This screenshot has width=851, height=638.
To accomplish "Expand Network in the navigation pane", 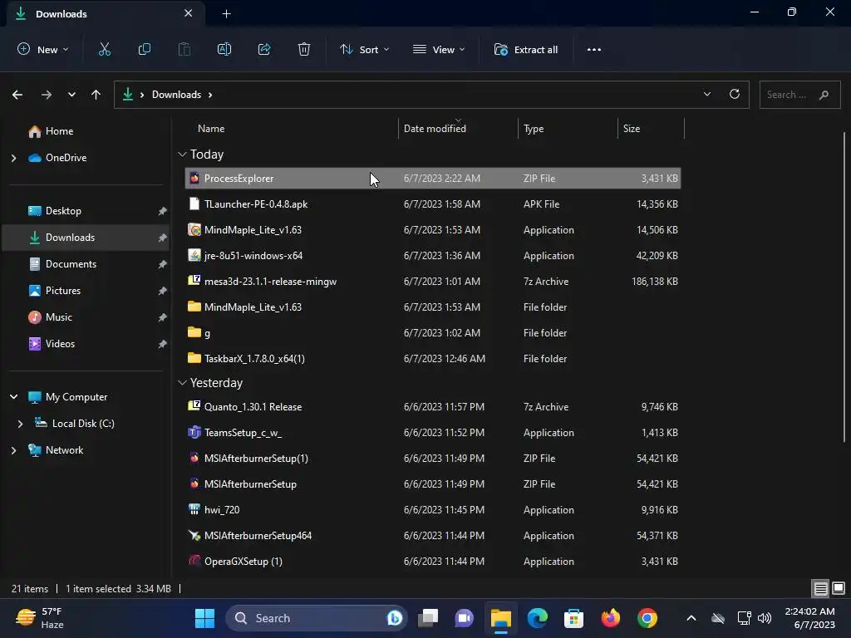I will 13,450.
